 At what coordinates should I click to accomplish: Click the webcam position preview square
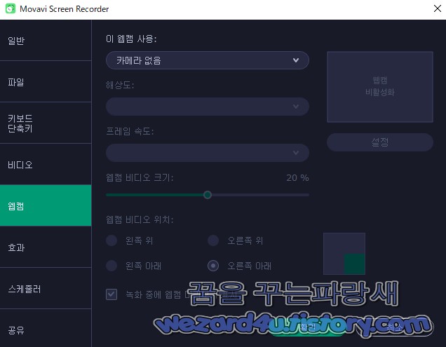click(344, 254)
